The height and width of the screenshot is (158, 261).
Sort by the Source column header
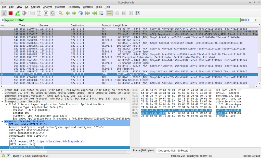(x=55, y=25)
